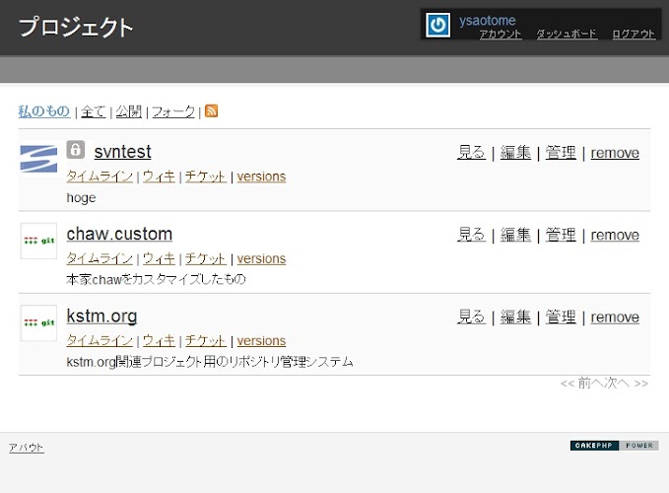Open the chaw.custom project title
This screenshot has height=493, width=669.
(x=119, y=234)
